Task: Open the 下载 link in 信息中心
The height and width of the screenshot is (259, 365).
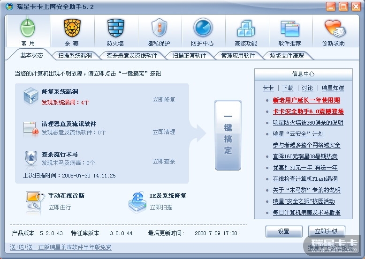Action: pyautogui.click(x=288, y=88)
